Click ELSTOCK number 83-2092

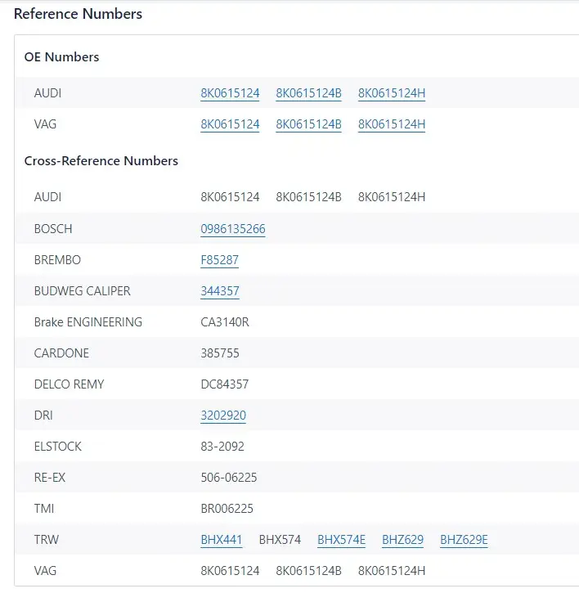click(x=222, y=447)
